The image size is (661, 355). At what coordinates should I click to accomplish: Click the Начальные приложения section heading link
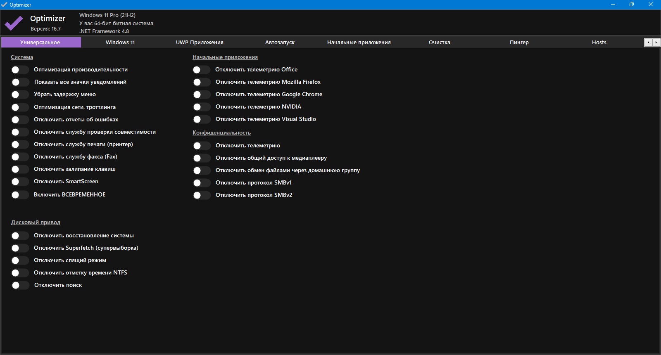(225, 57)
